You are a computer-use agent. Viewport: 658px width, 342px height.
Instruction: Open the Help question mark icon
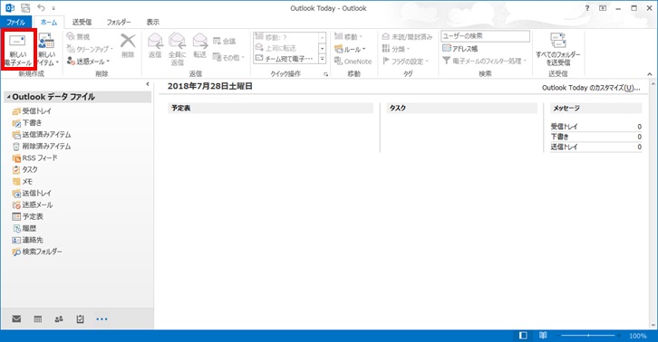coord(587,8)
